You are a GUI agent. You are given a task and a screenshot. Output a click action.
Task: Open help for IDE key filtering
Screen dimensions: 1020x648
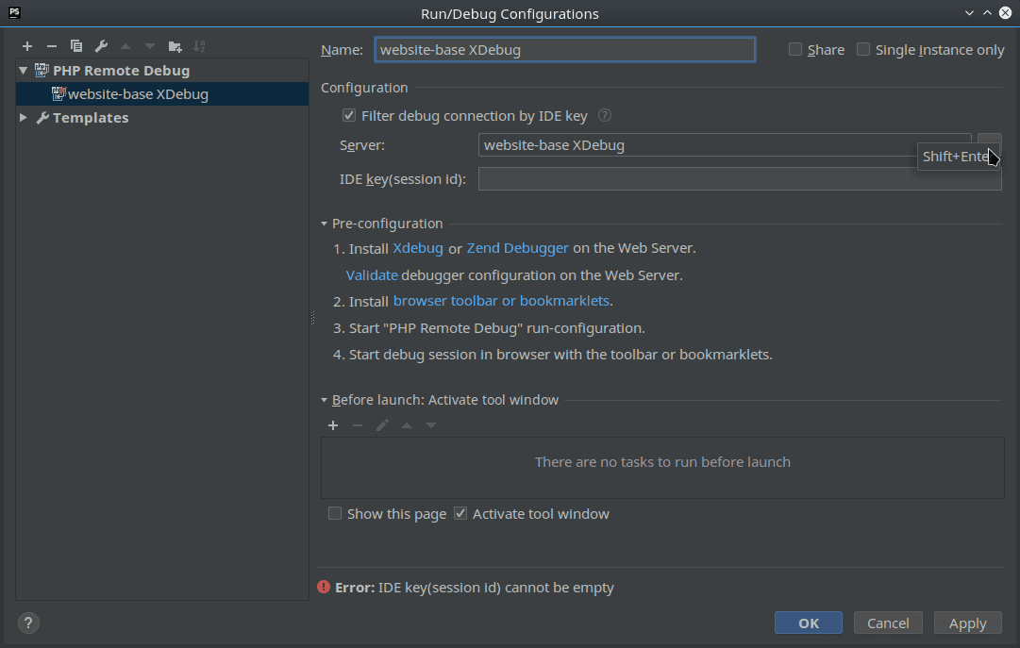(604, 115)
